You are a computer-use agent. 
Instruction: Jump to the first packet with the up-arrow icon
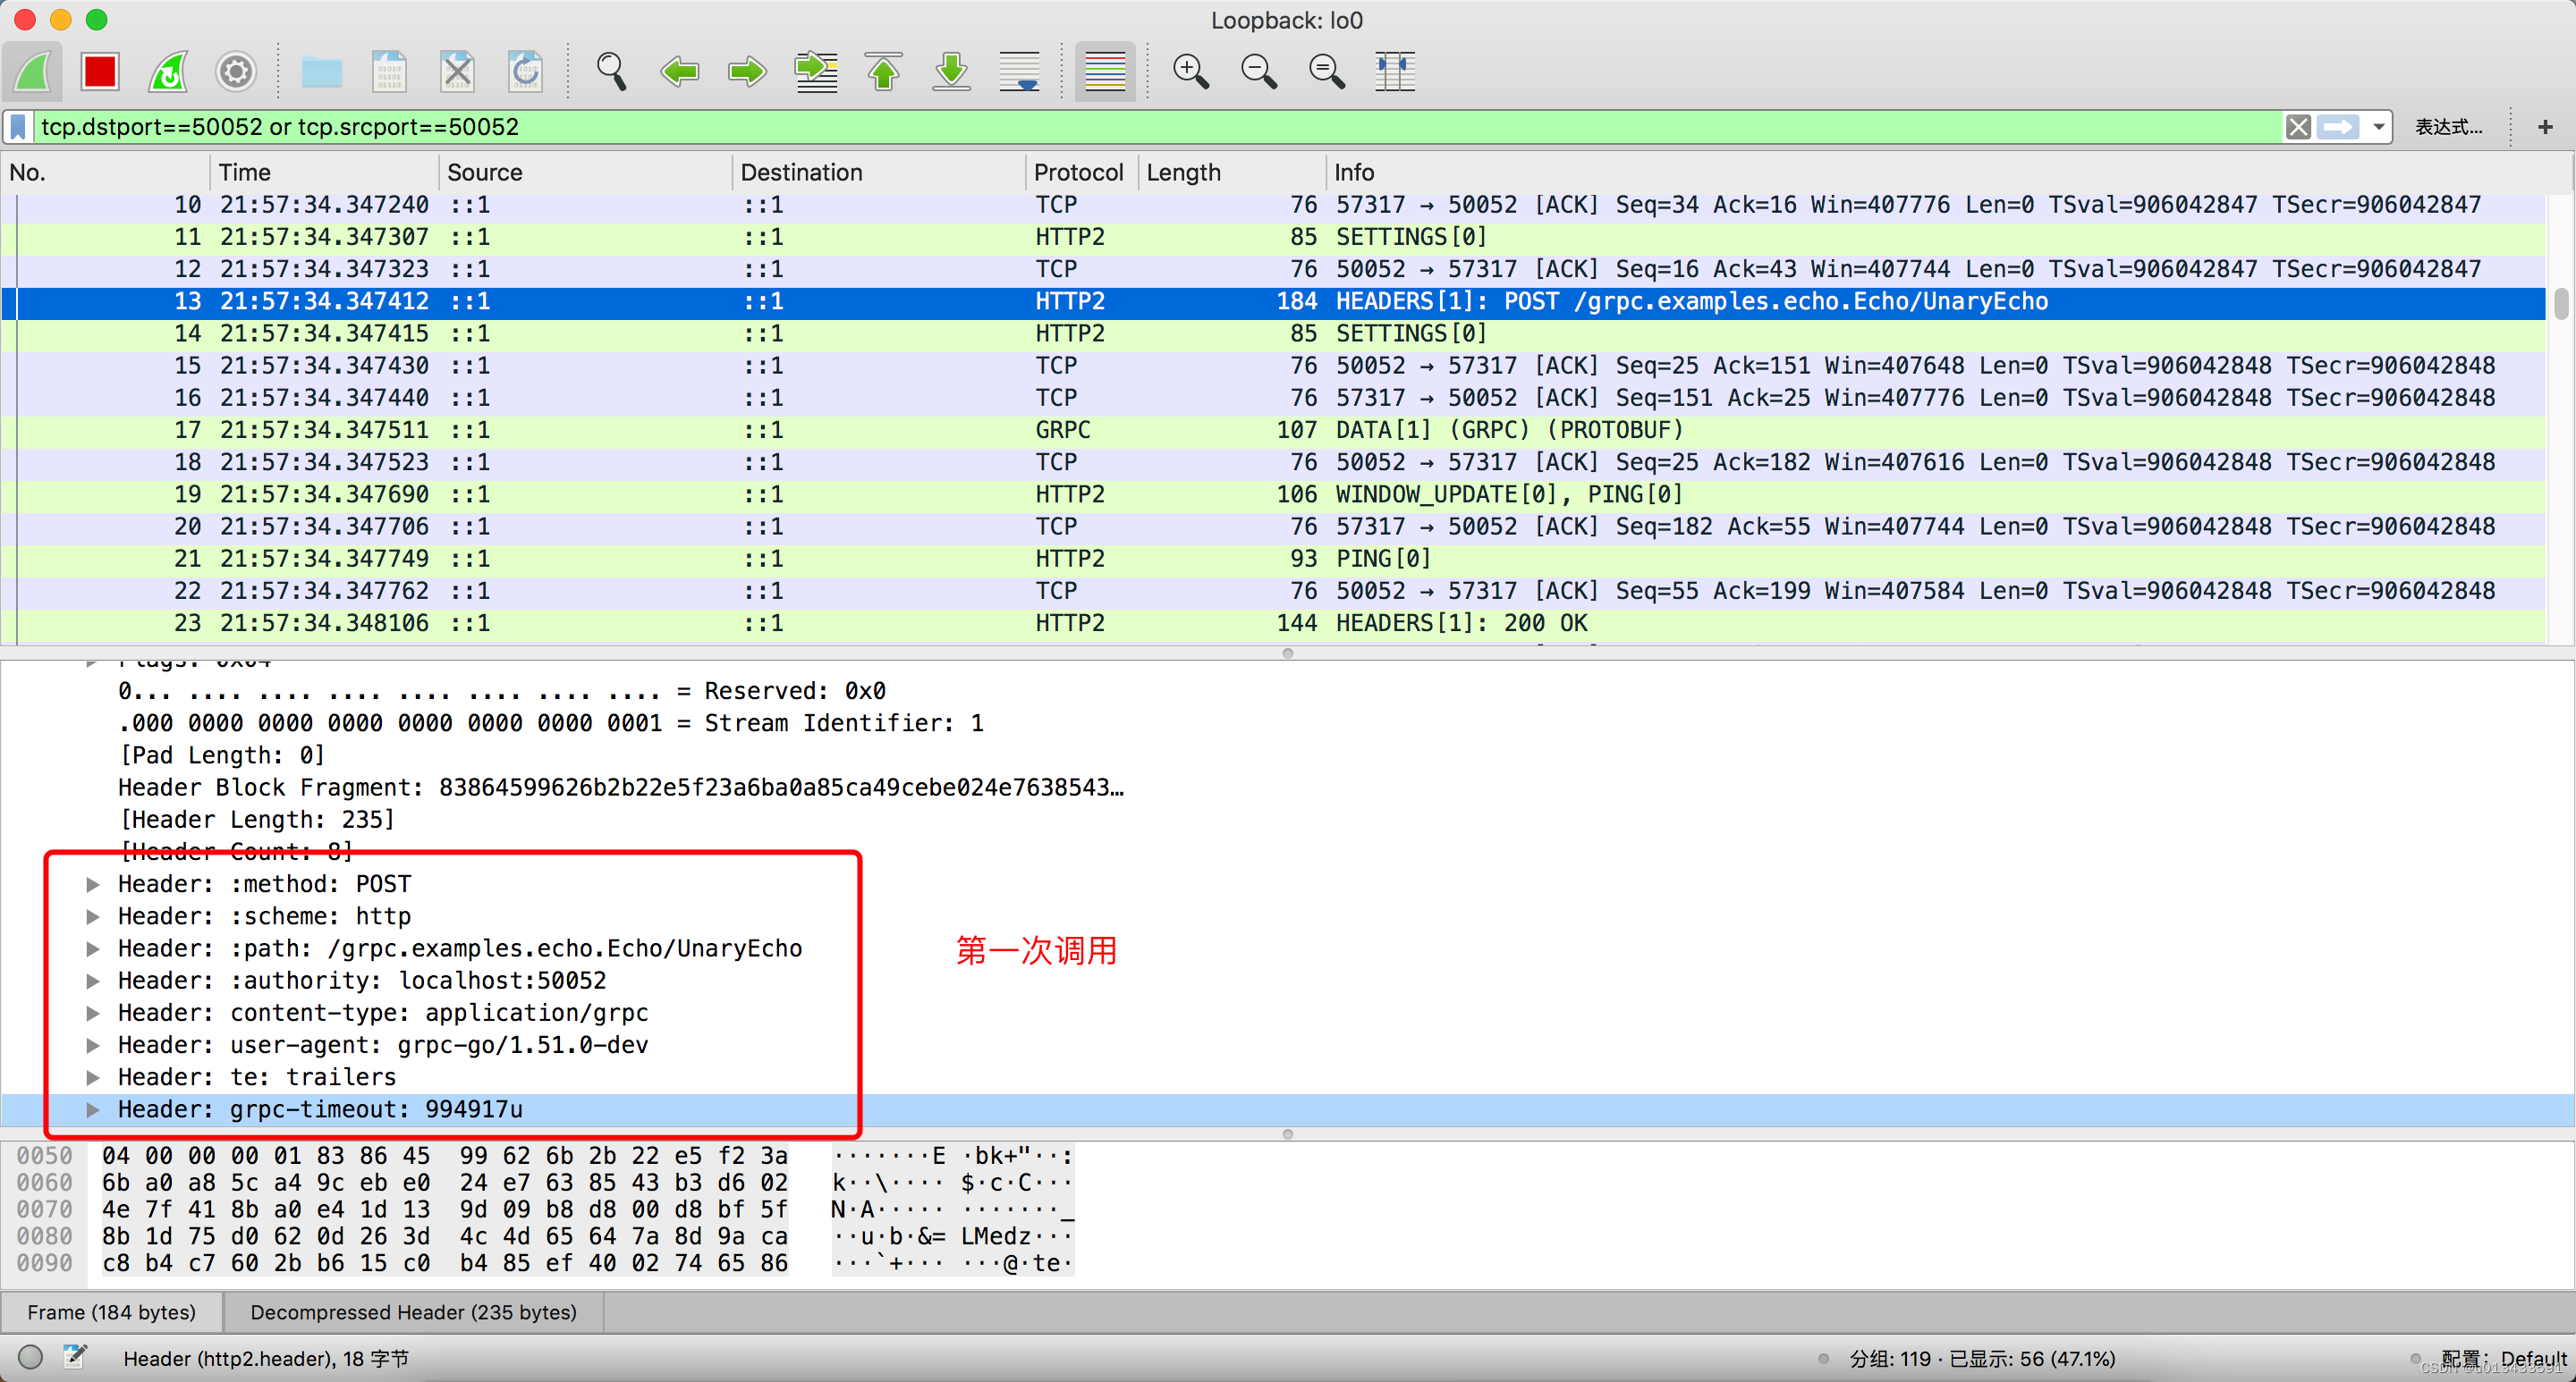[884, 72]
